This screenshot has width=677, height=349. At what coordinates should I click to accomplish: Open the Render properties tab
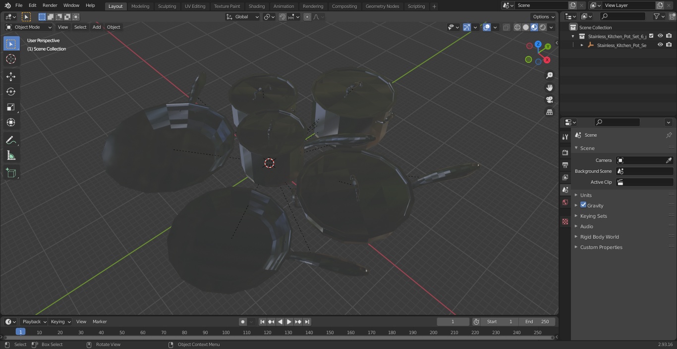(x=565, y=152)
